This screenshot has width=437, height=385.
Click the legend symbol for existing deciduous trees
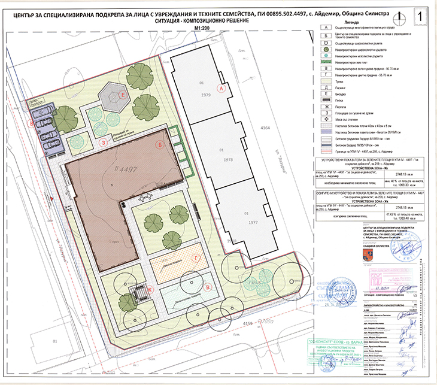(325, 44)
